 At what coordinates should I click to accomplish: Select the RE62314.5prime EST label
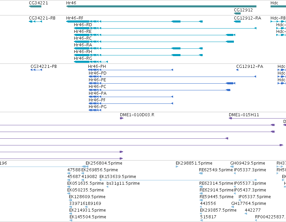click(216, 183)
